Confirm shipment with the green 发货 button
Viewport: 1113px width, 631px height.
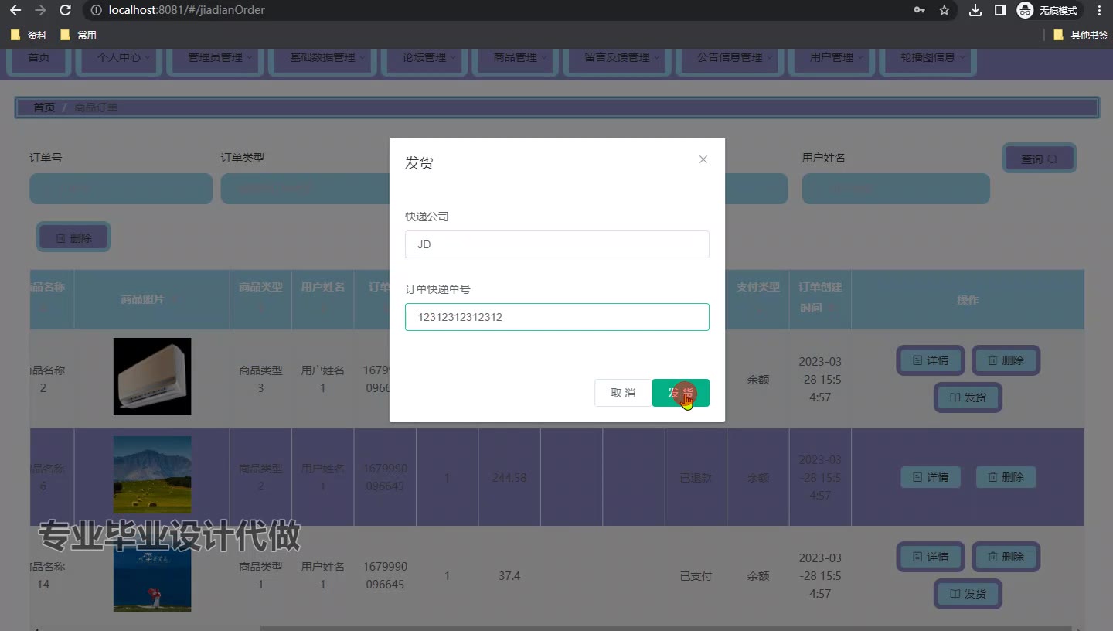coord(681,393)
